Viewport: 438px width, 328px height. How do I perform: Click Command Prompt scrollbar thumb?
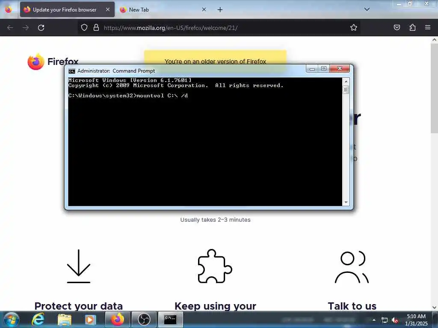[x=346, y=90]
